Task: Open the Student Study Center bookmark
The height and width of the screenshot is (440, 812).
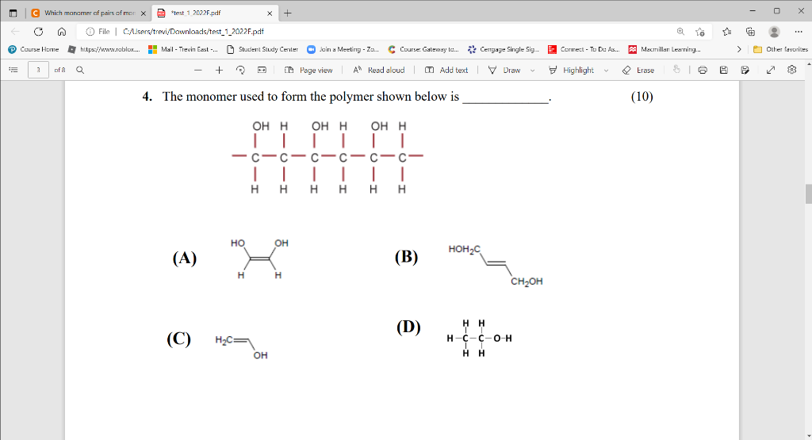Action: tap(262, 49)
